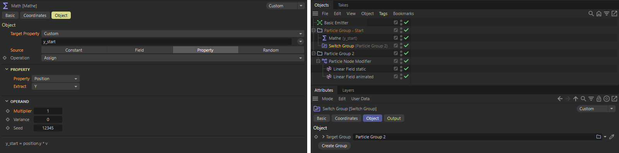The height and width of the screenshot is (153, 619).
Task: Pop out the Objects manager into new window
Action: coord(614,13)
